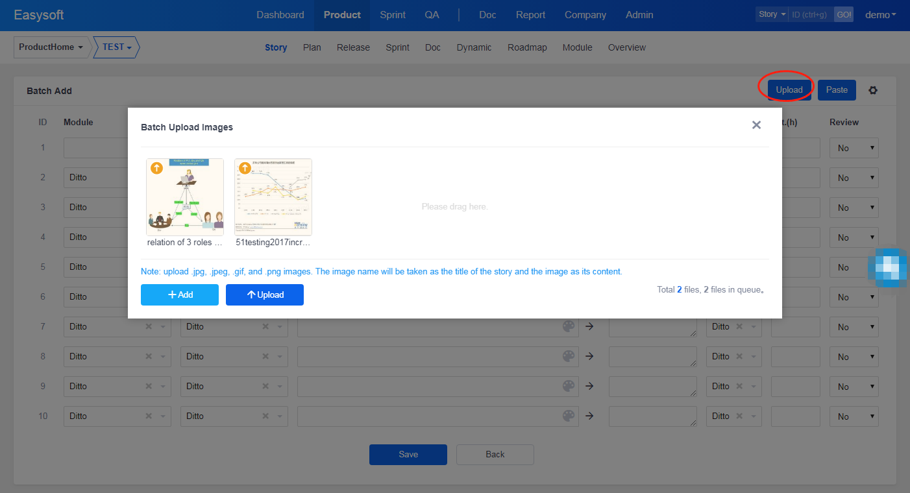910x493 pixels.
Task: Click the copy arrow icon in row 8
Action: point(589,356)
